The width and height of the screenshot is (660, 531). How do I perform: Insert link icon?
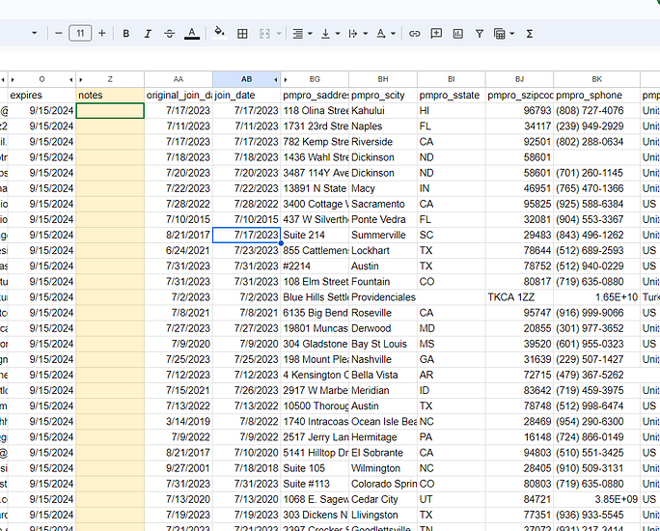tap(415, 34)
